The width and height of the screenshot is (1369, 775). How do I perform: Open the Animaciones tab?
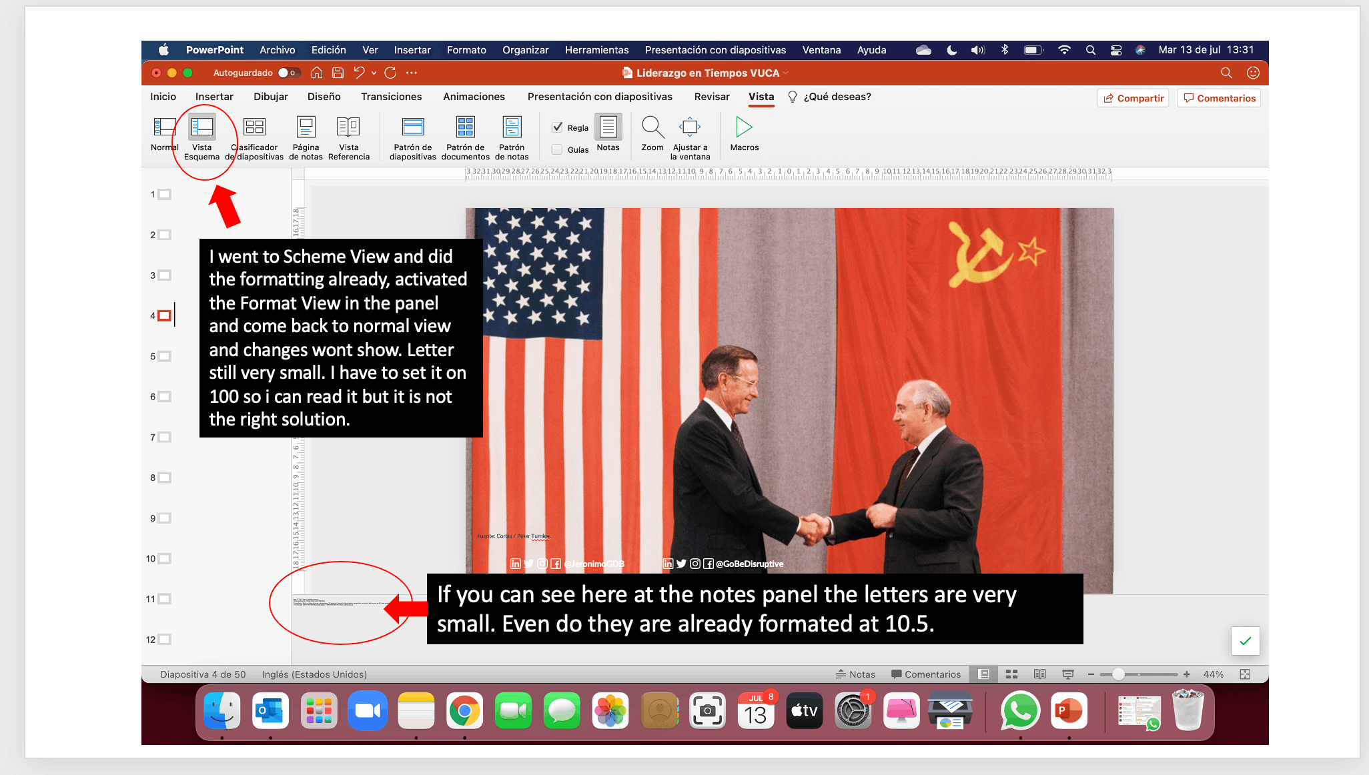(474, 97)
